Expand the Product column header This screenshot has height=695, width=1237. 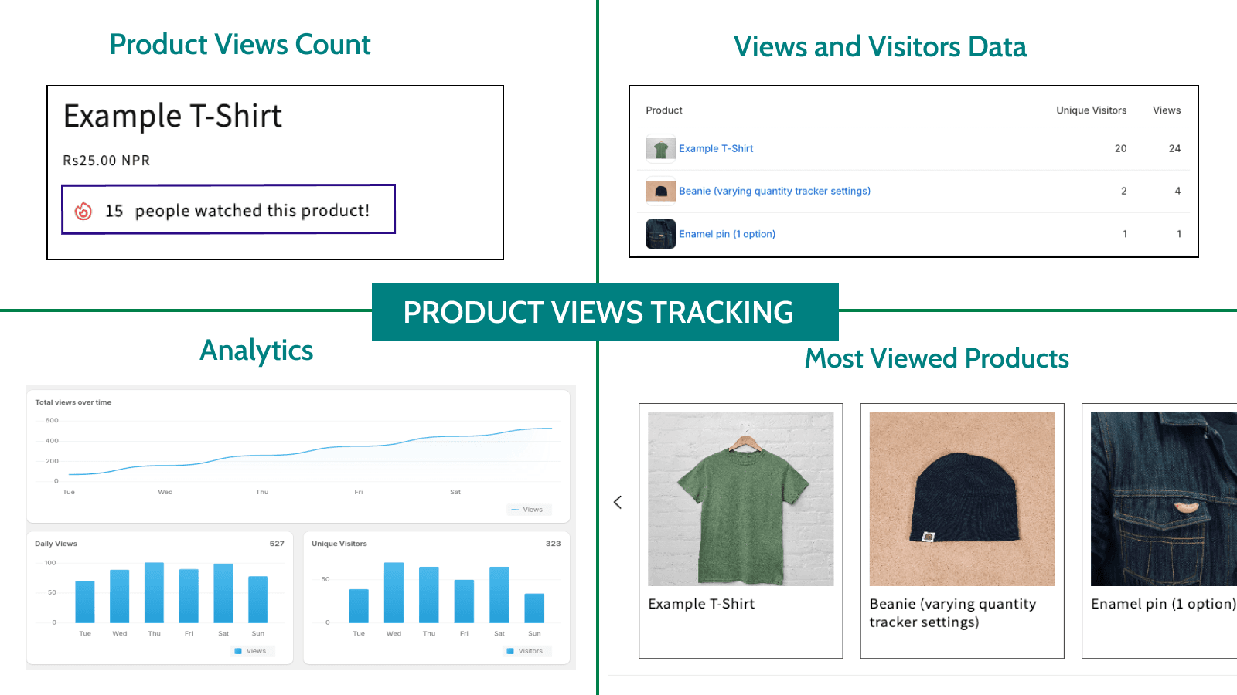pyautogui.click(x=664, y=110)
